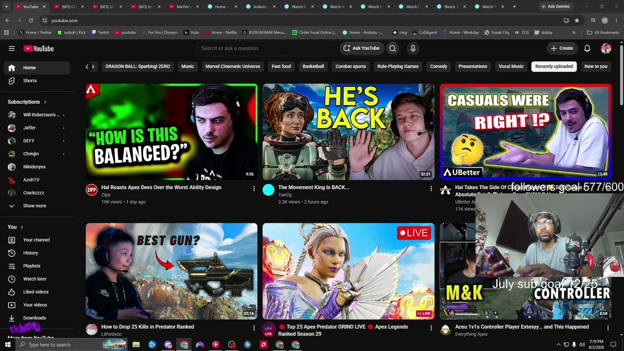Image resolution: width=624 pixels, height=351 pixels.
Task: Open Watch later in the sidebar
Action: pyautogui.click(x=38, y=279)
